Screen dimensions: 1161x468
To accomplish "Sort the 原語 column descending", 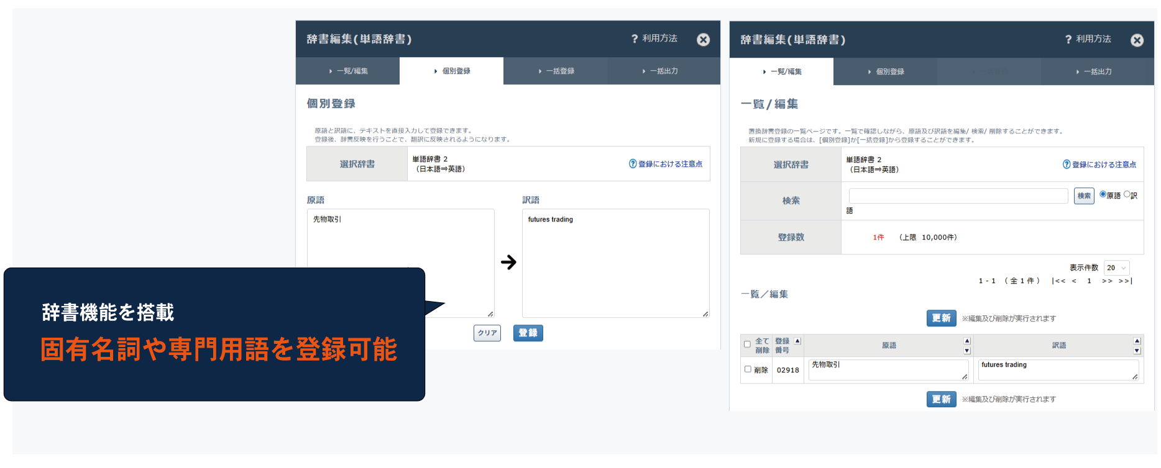I will coord(967,351).
